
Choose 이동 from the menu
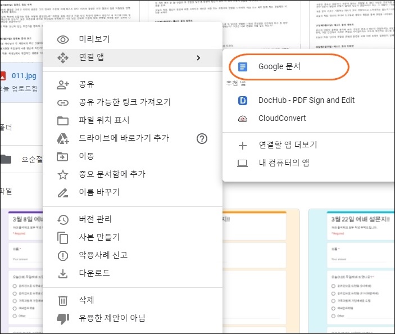pos(133,156)
